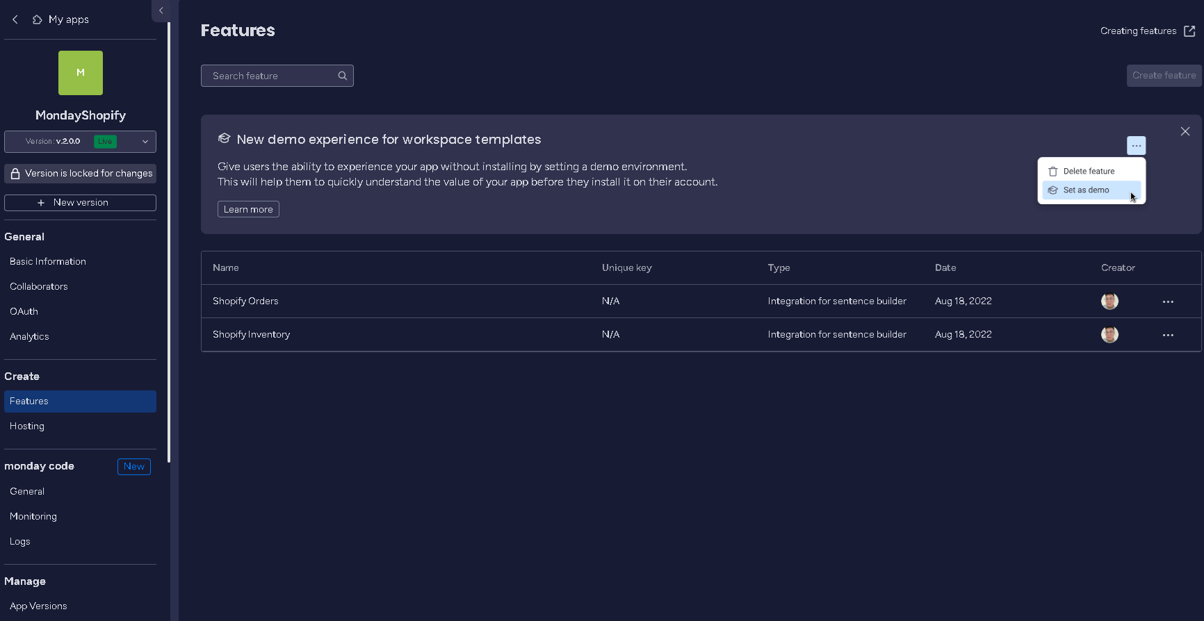Open the version v.2.0.0 dropdown
The image size is (1204, 621).
pyautogui.click(x=80, y=142)
